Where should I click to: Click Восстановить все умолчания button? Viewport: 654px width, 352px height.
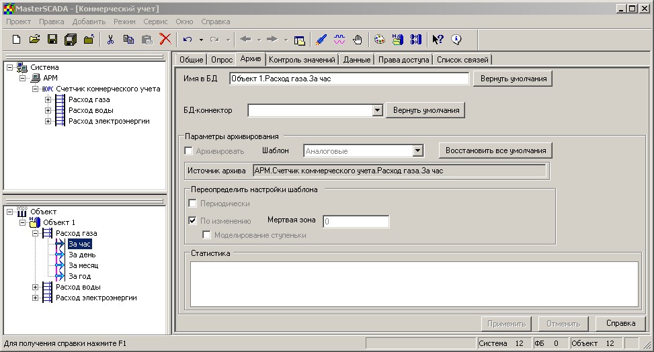[495, 150]
